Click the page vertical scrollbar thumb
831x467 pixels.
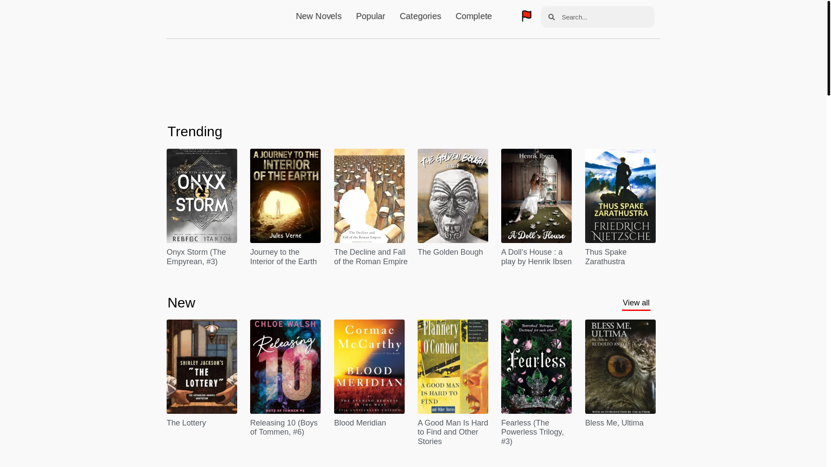[828, 48]
